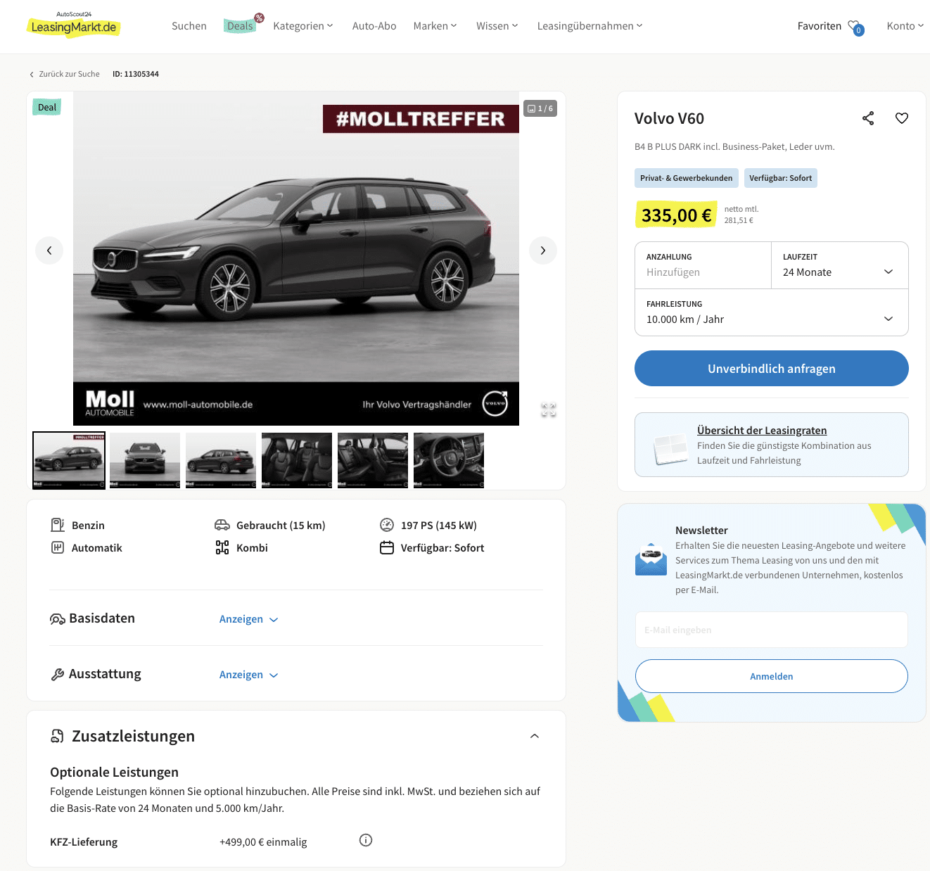This screenshot has height=871, width=930.
Task: Open the Marken menu
Action: pos(435,26)
